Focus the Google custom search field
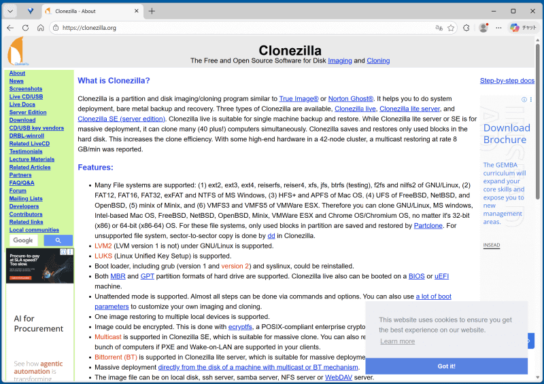This screenshot has width=544, height=384. [x=24, y=240]
